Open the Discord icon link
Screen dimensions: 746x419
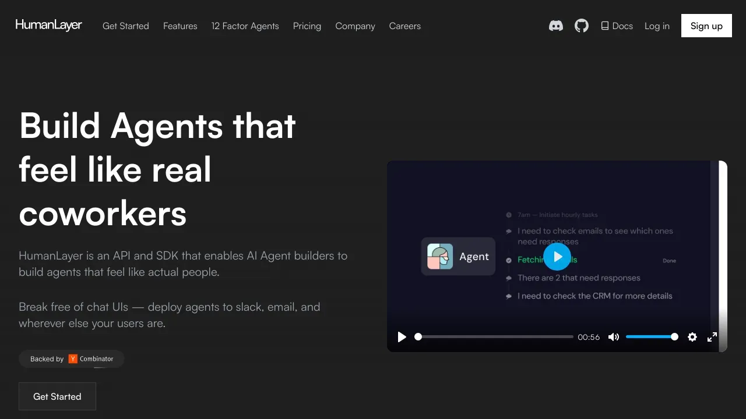point(556,26)
